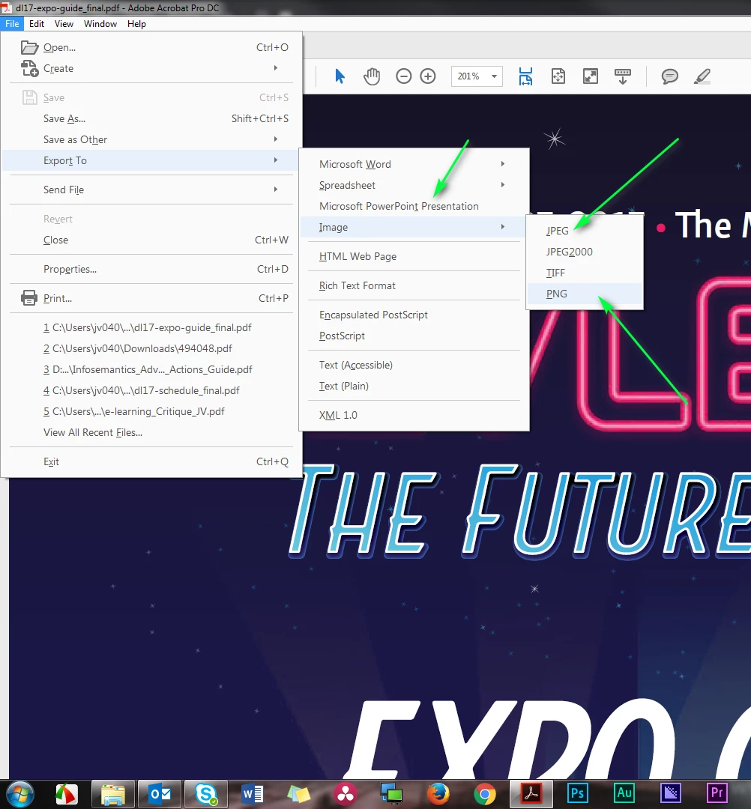Image resolution: width=751 pixels, height=809 pixels.
Task: Open Skype from the taskbar
Action: point(206,793)
